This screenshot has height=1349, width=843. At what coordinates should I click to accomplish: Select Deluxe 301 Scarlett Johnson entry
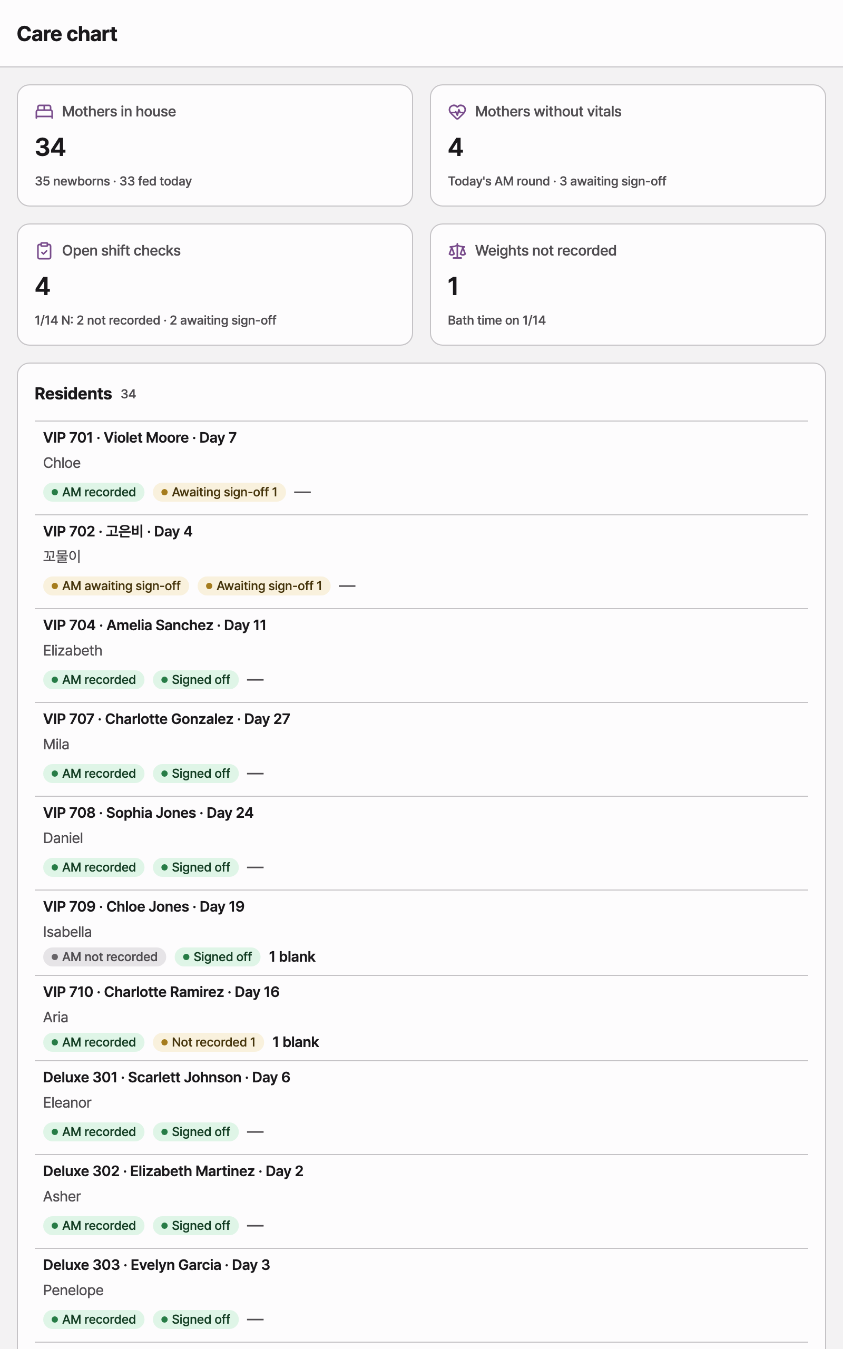(x=421, y=1108)
